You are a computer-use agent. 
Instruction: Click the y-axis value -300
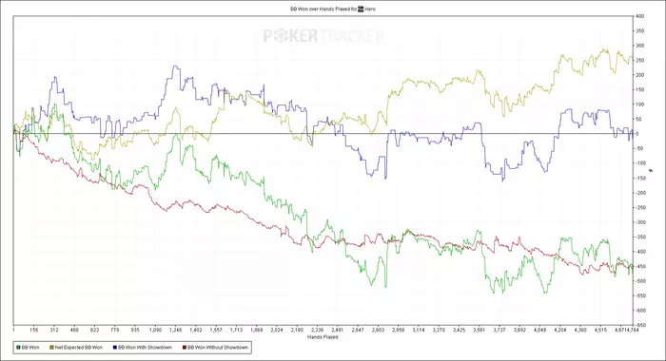tap(640, 222)
